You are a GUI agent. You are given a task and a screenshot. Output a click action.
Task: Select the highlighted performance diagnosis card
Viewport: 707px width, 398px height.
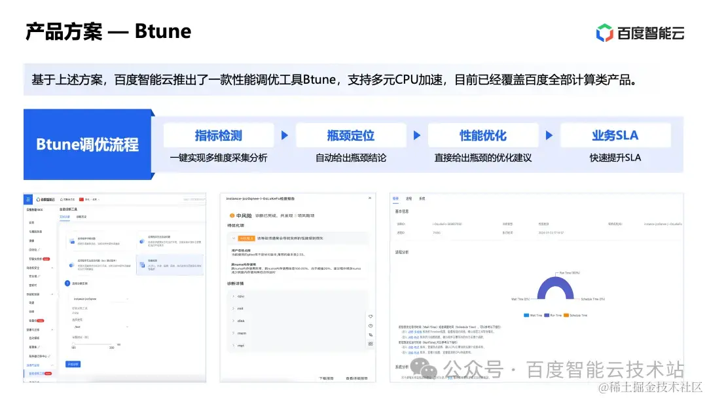coord(170,265)
